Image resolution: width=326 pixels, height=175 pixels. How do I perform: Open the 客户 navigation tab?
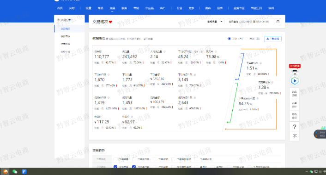pos(163,8)
